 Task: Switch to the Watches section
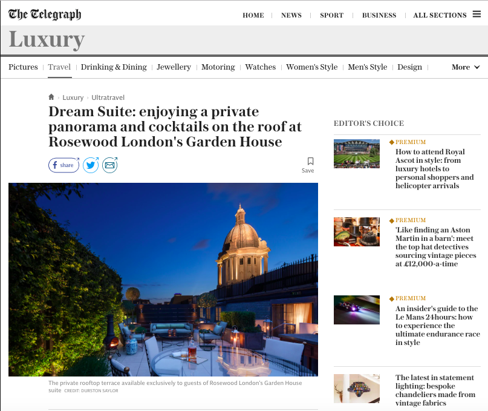coord(261,67)
